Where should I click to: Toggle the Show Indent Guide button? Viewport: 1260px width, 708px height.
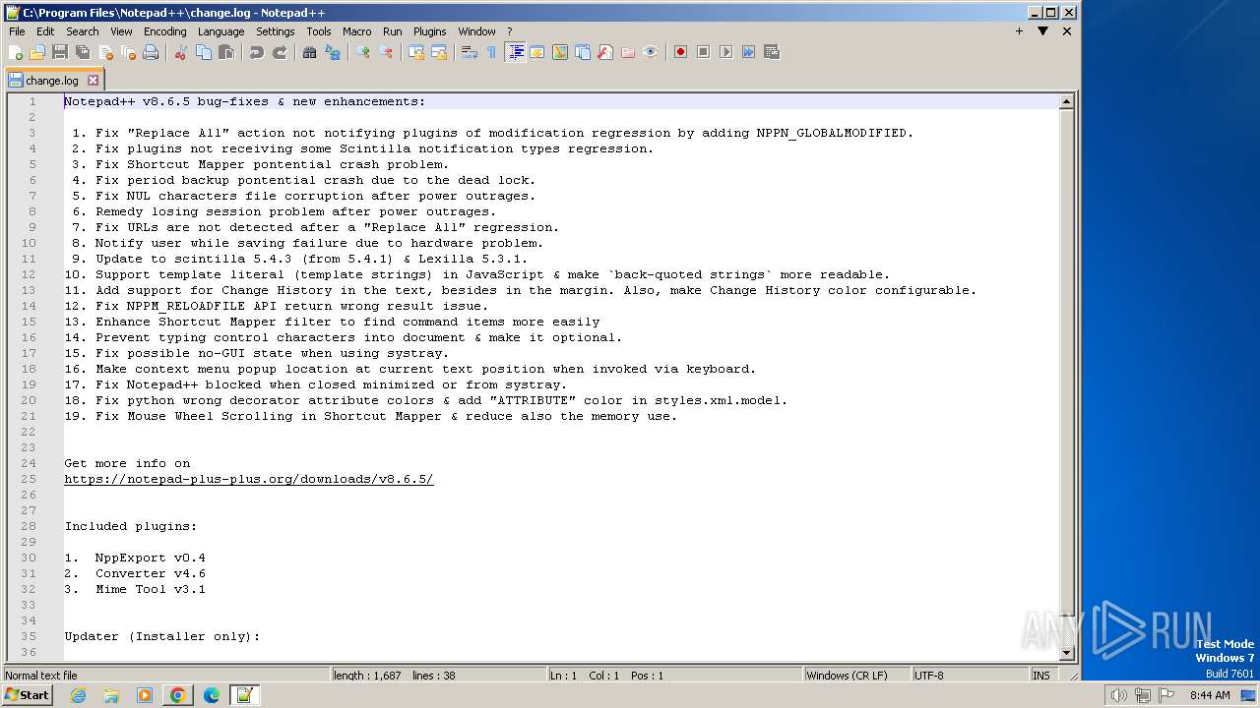coord(515,52)
